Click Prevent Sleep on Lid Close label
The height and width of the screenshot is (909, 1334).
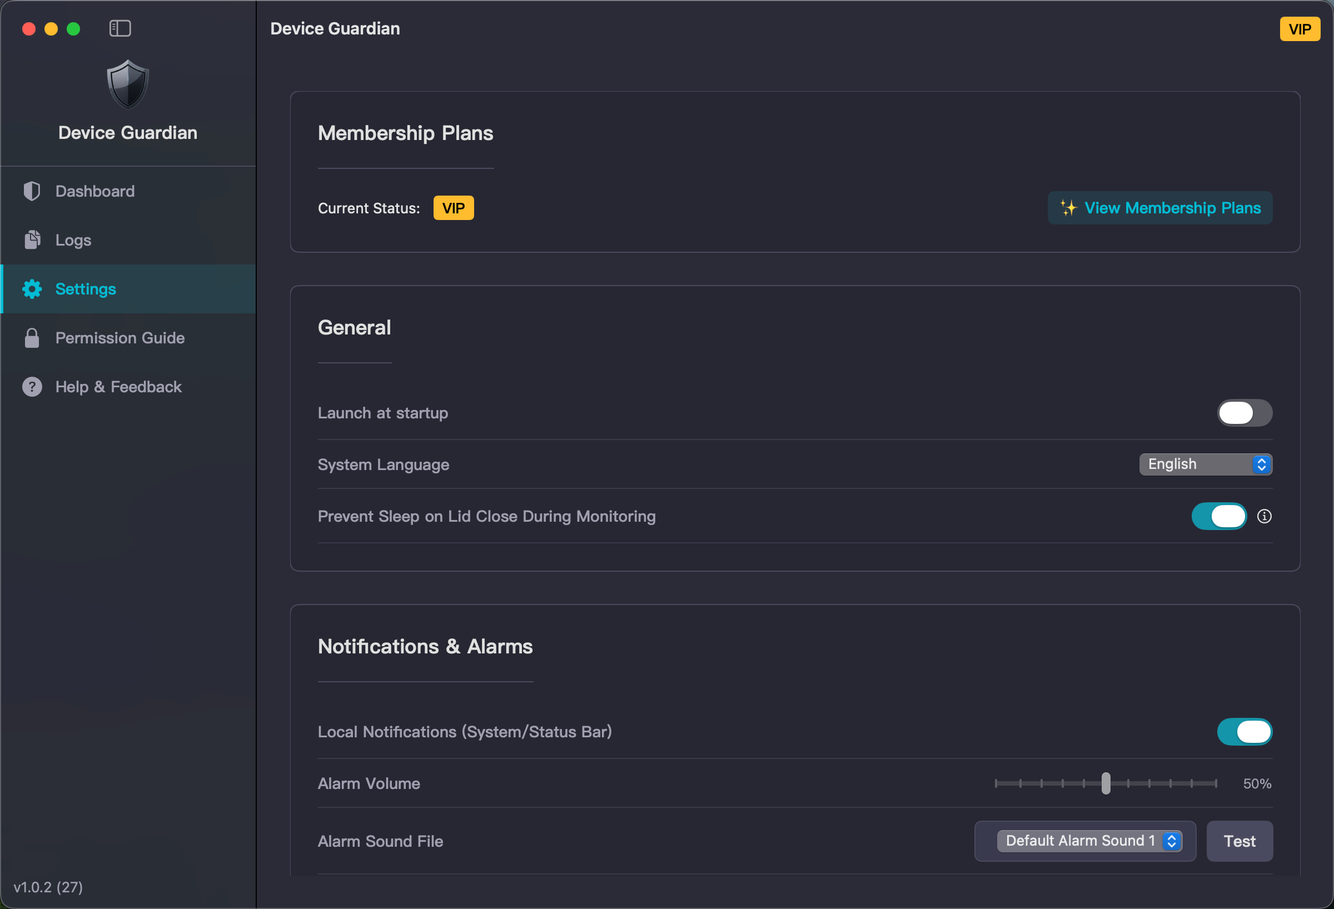click(x=487, y=517)
